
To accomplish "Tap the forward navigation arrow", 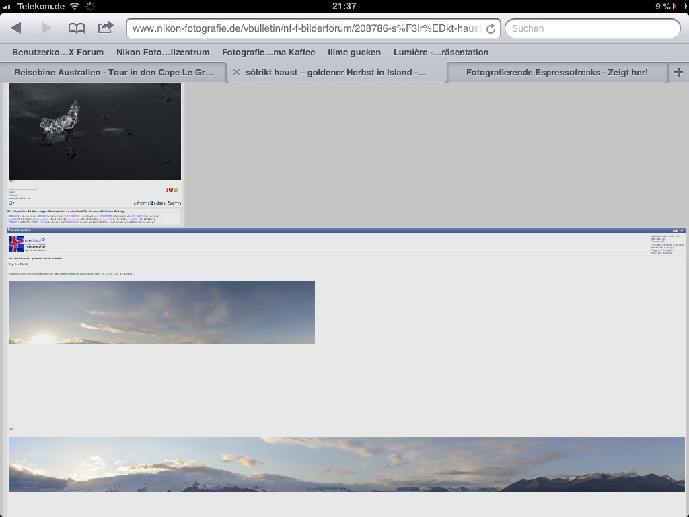I will point(46,28).
